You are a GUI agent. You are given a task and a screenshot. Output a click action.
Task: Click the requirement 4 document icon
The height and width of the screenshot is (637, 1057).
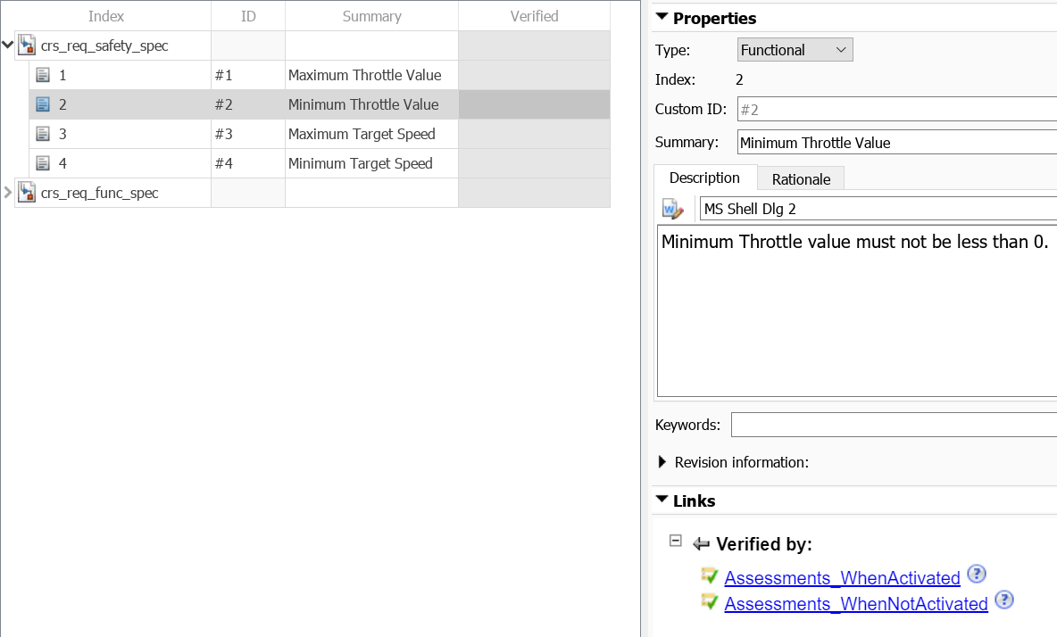pyautogui.click(x=43, y=163)
